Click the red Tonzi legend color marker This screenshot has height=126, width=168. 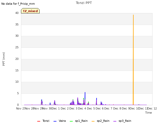point(39,121)
